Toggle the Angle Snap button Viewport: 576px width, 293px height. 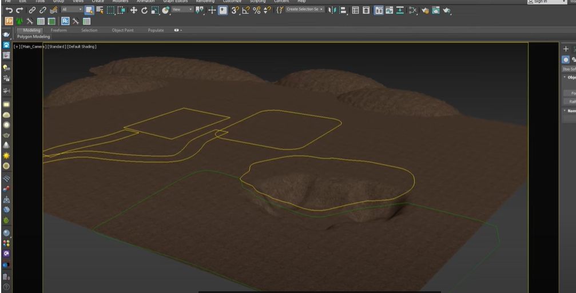click(x=245, y=10)
